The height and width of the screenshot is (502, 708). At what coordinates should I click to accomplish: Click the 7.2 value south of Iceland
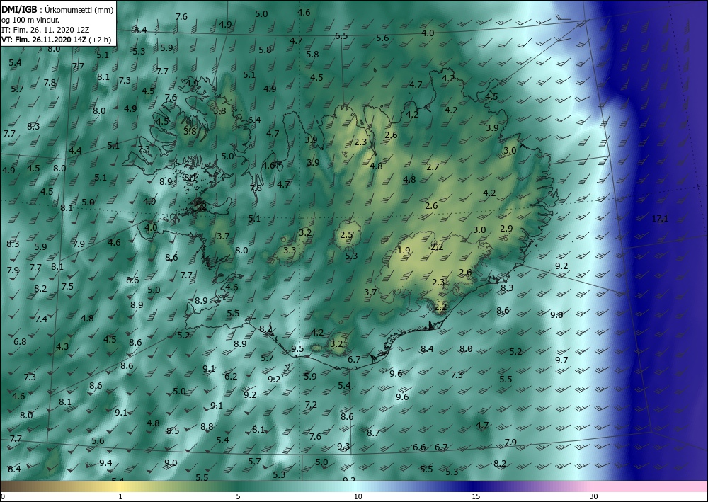311,405
